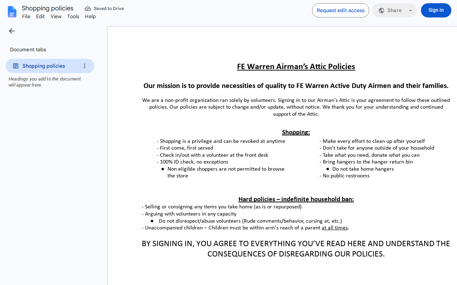This screenshot has height=285, width=457.
Task: Click the line 'First come, first served'
Action: [185, 148]
